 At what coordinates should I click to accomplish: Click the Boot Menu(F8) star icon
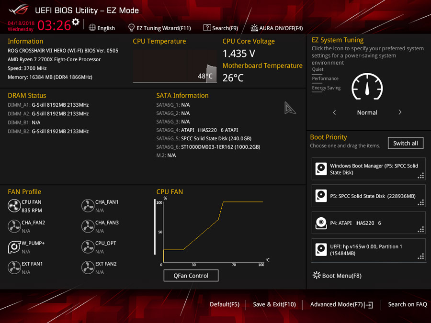point(317,275)
